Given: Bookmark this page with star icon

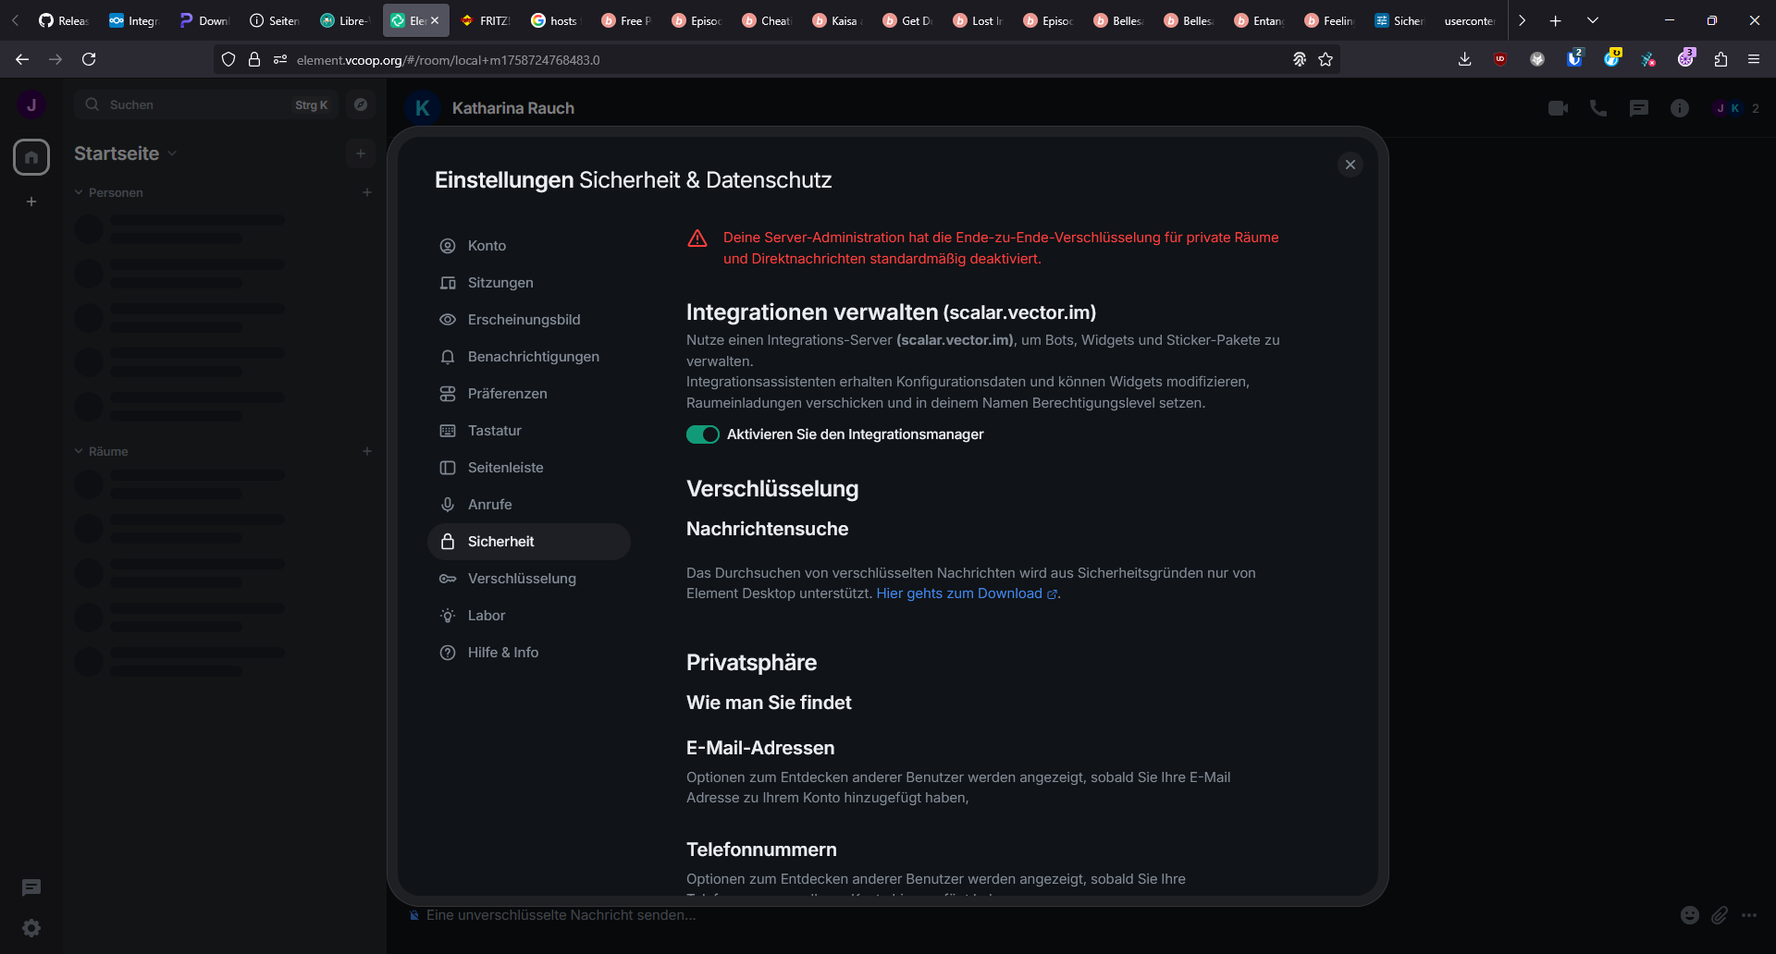Looking at the screenshot, I should [1326, 59].
